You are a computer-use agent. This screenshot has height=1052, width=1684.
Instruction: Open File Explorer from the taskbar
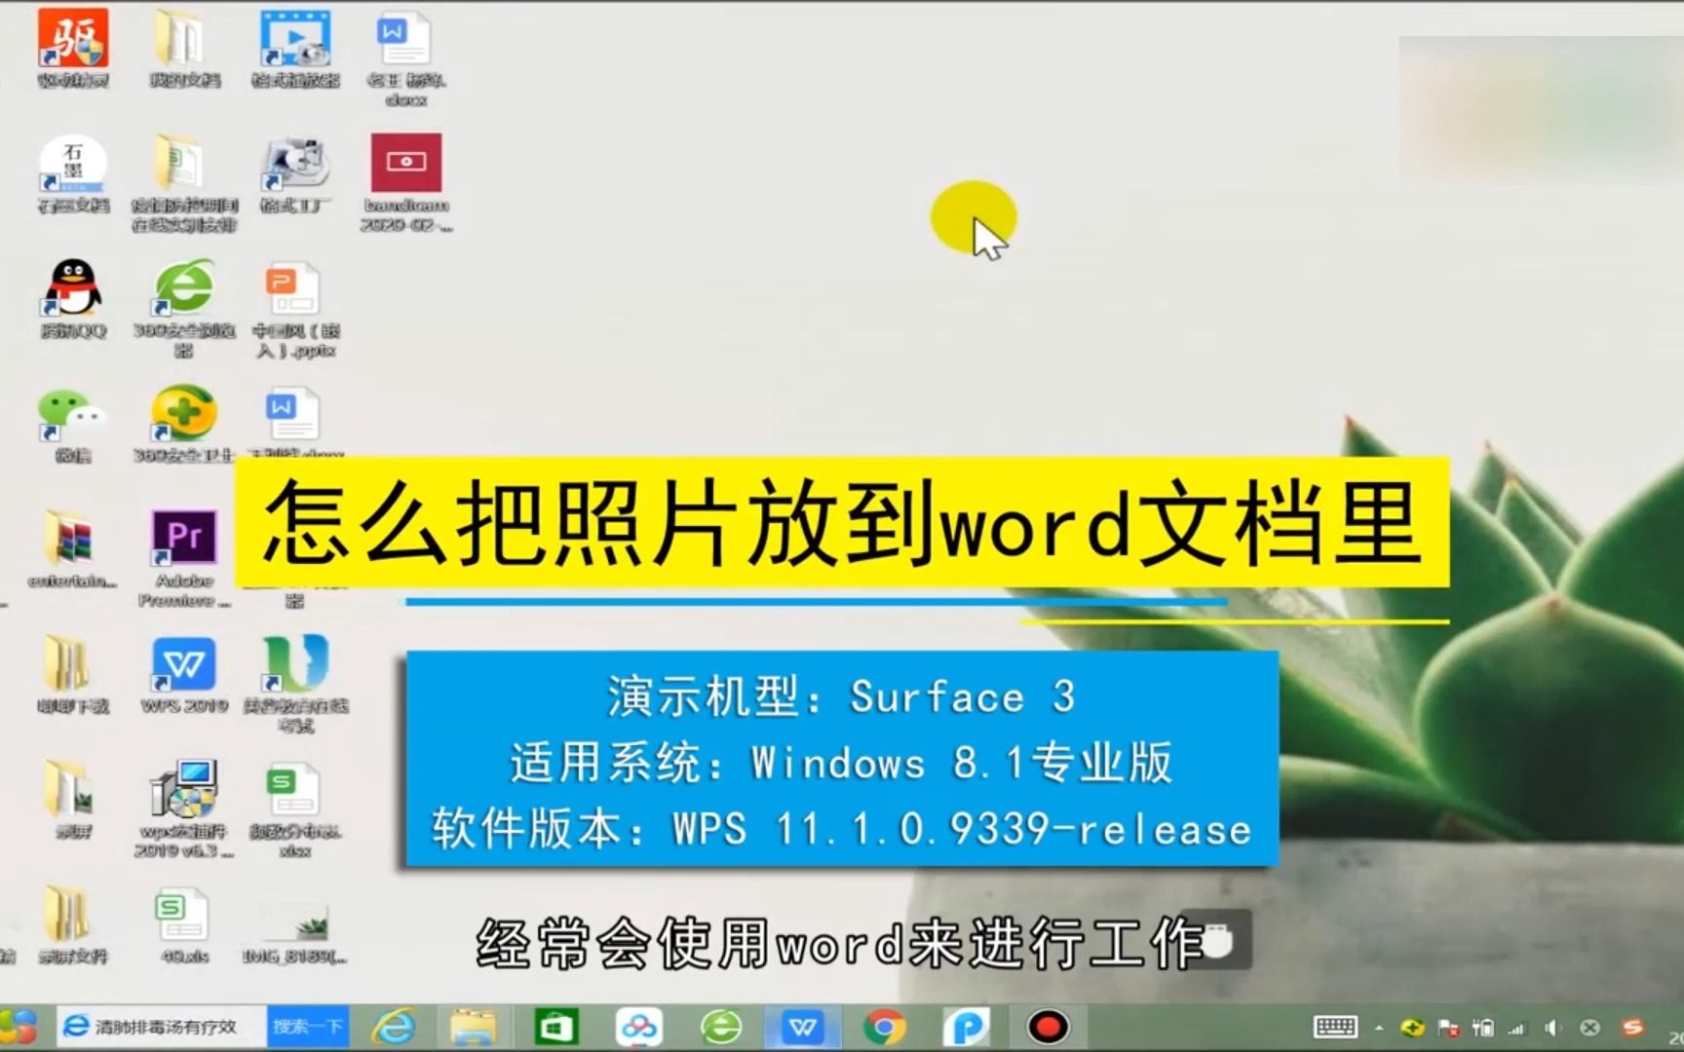click(x=475, y=1026)
